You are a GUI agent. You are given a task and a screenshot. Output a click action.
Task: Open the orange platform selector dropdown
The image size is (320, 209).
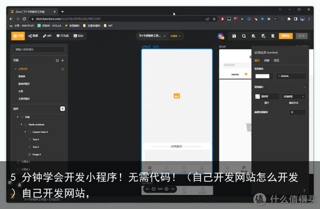pyautogui.click(x=175, y=36)
